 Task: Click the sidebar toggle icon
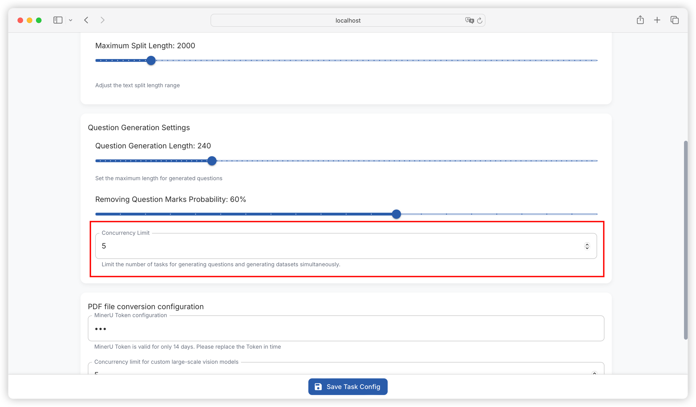[58, 20]
